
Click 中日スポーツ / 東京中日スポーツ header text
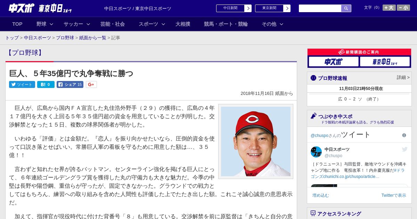pos(138,8)
